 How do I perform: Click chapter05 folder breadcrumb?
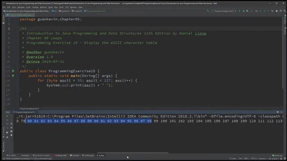[x=77, y=11]
